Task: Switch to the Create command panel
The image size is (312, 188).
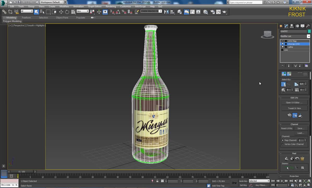Action: pos(281,26)
